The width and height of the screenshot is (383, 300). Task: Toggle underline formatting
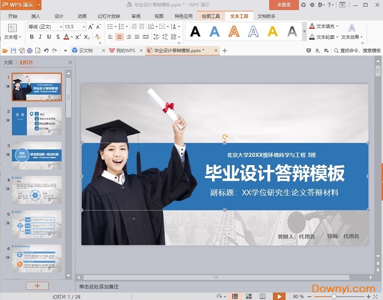pos(49,36)
